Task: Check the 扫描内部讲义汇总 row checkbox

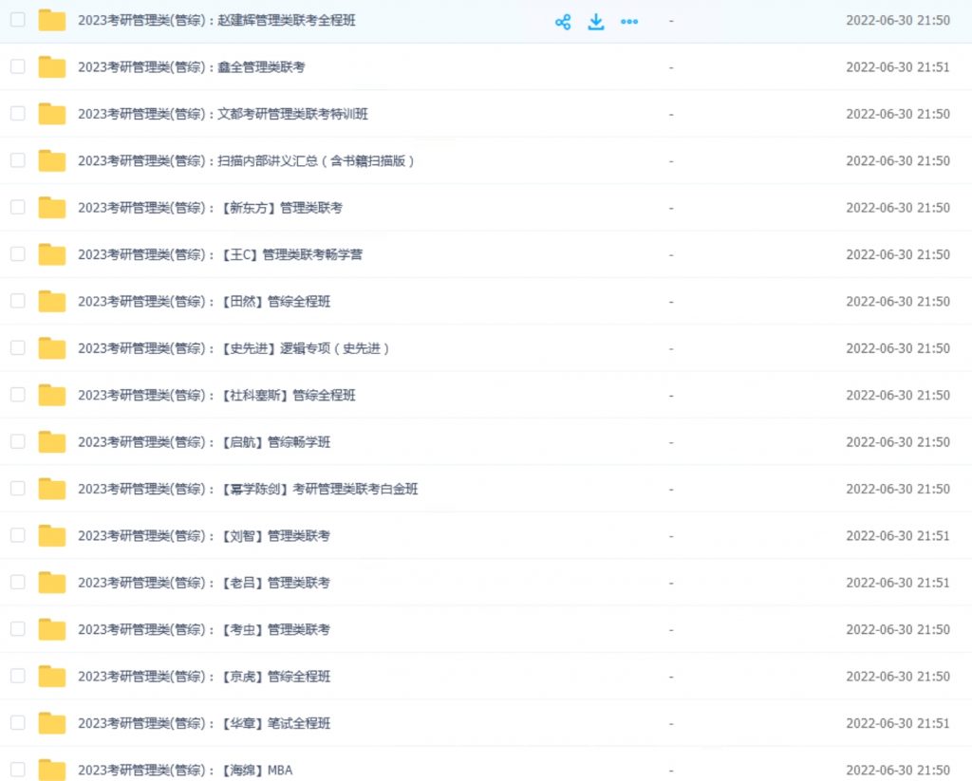Action: pos(18,160)
